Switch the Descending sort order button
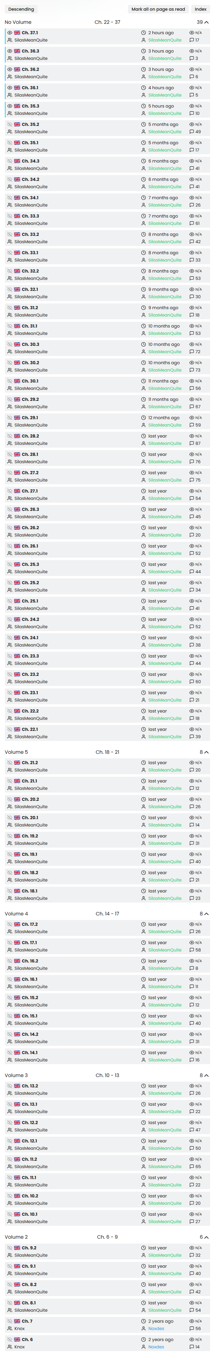 21,9
